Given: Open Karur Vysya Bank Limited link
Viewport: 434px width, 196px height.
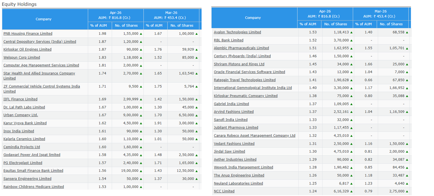Looking at the screenshot, I should click(x=25, y=123).
